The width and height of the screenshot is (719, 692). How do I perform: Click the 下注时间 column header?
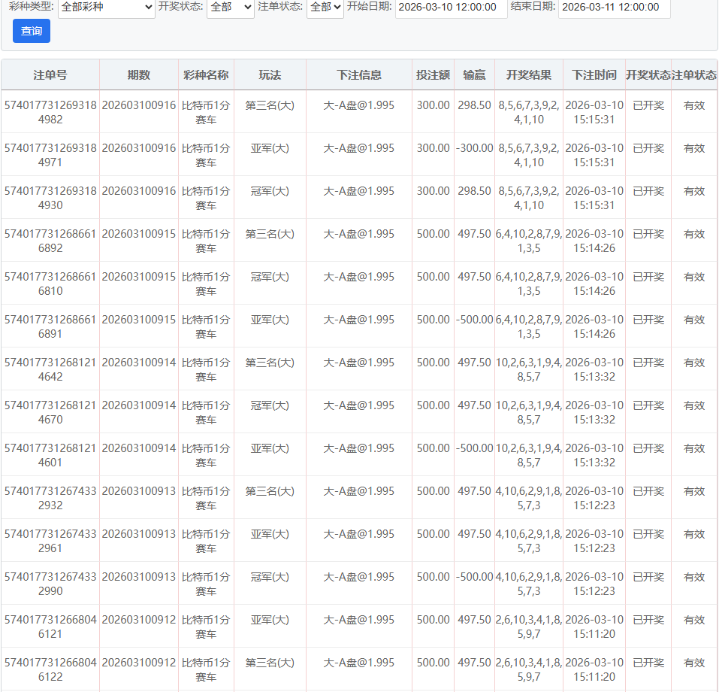(594, 75)
